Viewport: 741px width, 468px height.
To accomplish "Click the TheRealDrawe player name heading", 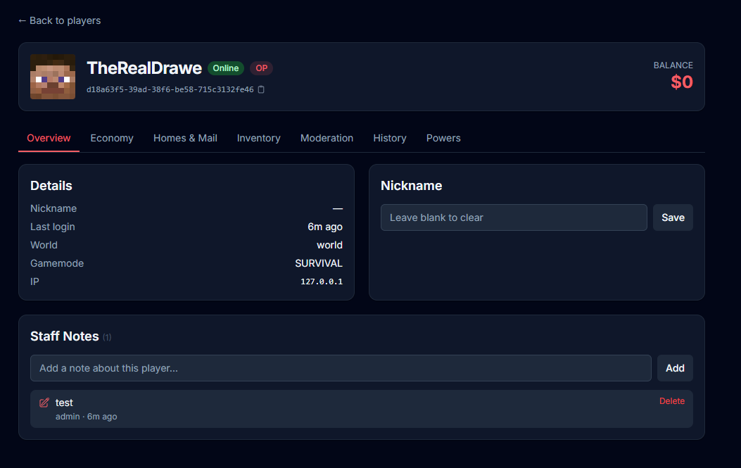I will (144, 68).
